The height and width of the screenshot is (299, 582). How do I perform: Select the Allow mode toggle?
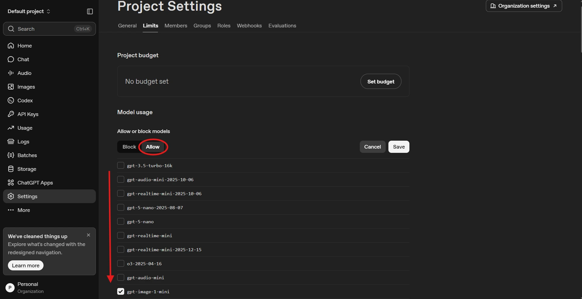coord(153,147)
